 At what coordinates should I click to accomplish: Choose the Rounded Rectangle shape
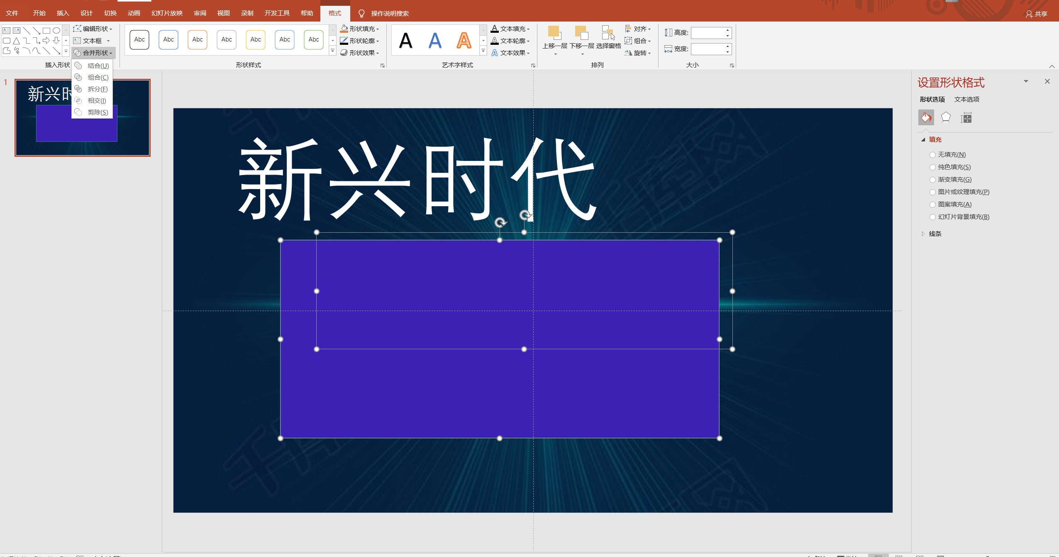tap(7, 41)
